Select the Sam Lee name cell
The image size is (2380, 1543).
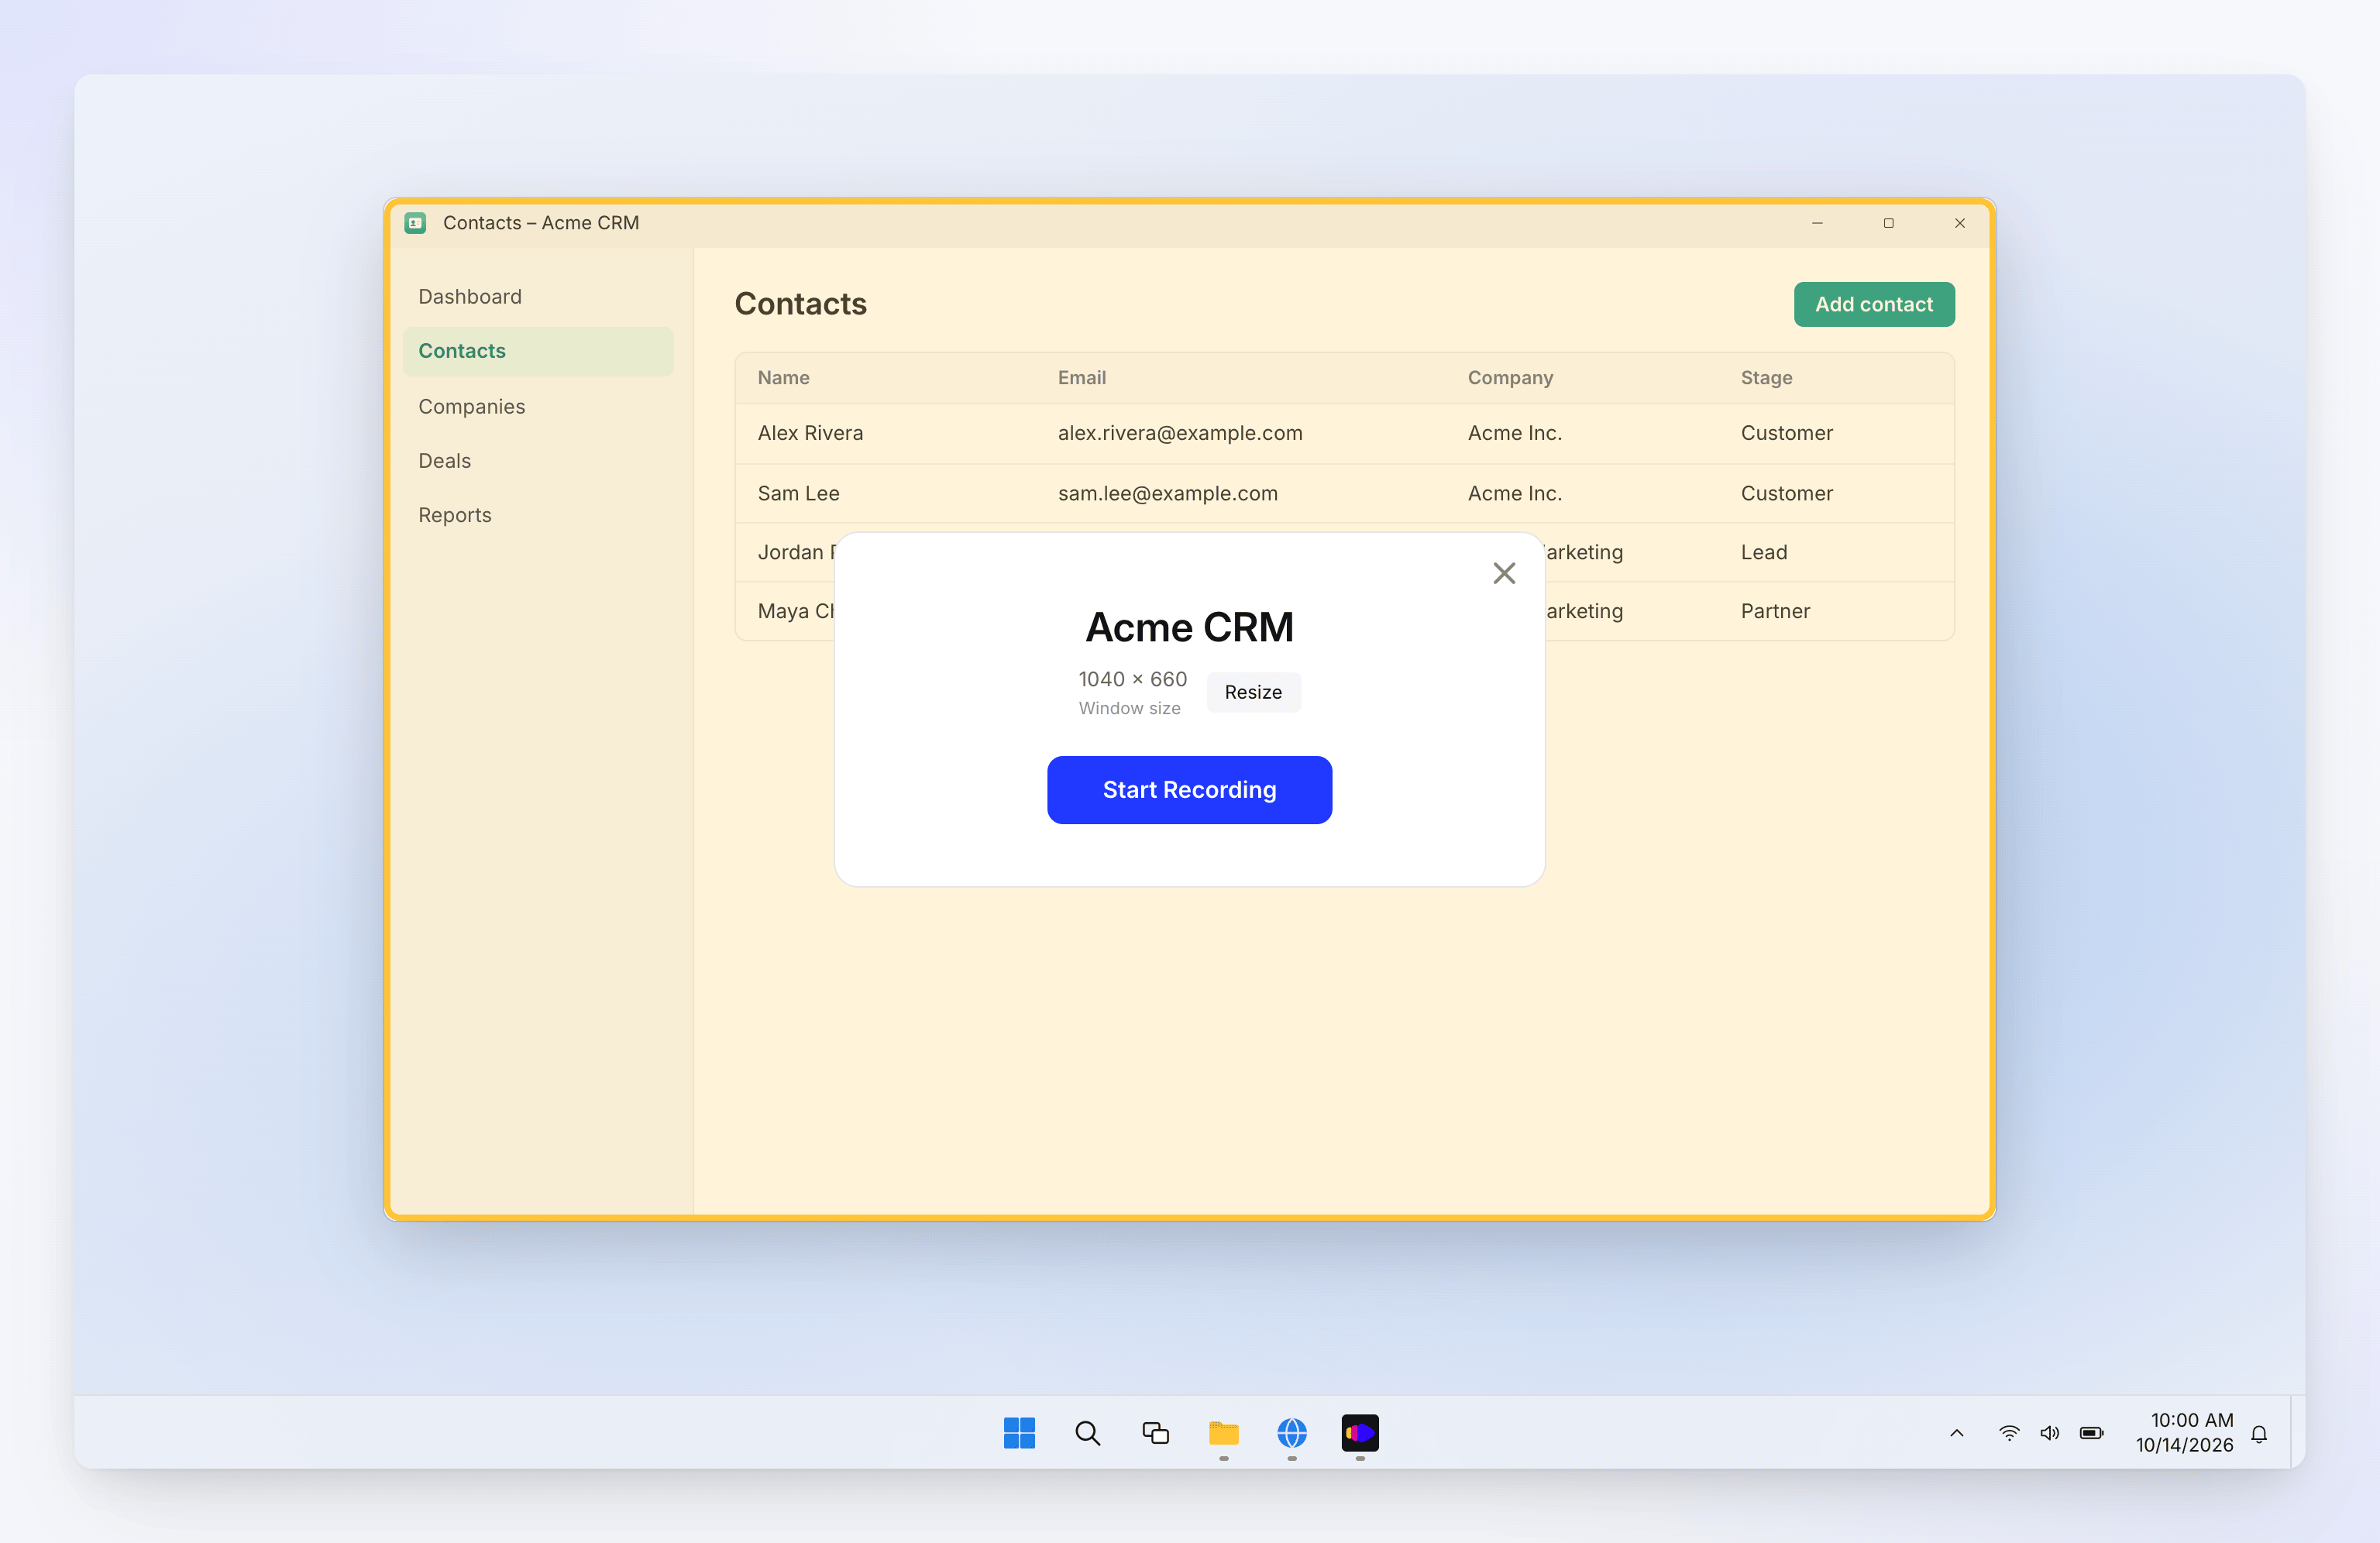click(798, 493)
